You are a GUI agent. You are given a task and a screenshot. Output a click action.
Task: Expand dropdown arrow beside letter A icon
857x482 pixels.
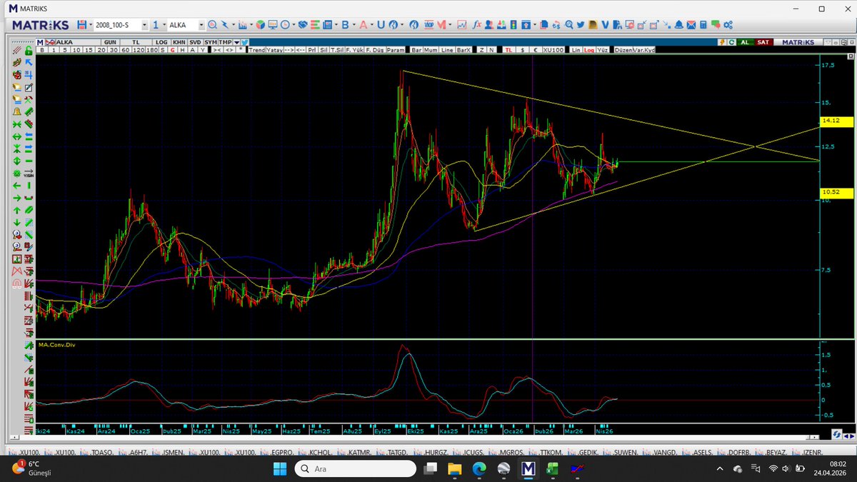click(x=371, y=25)
